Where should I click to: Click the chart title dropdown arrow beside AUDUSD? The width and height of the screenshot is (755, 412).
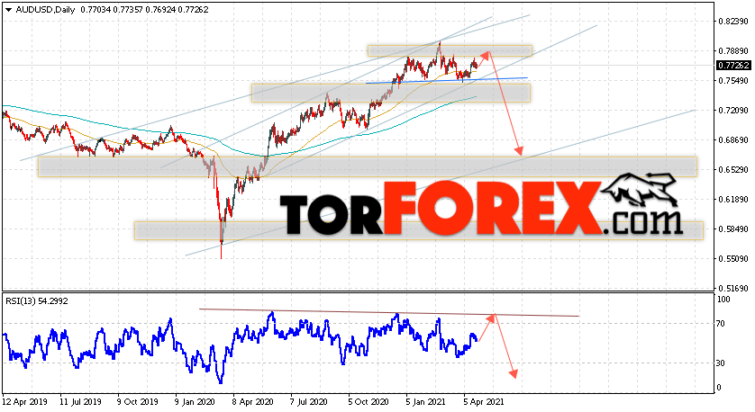tap(8, 10)
